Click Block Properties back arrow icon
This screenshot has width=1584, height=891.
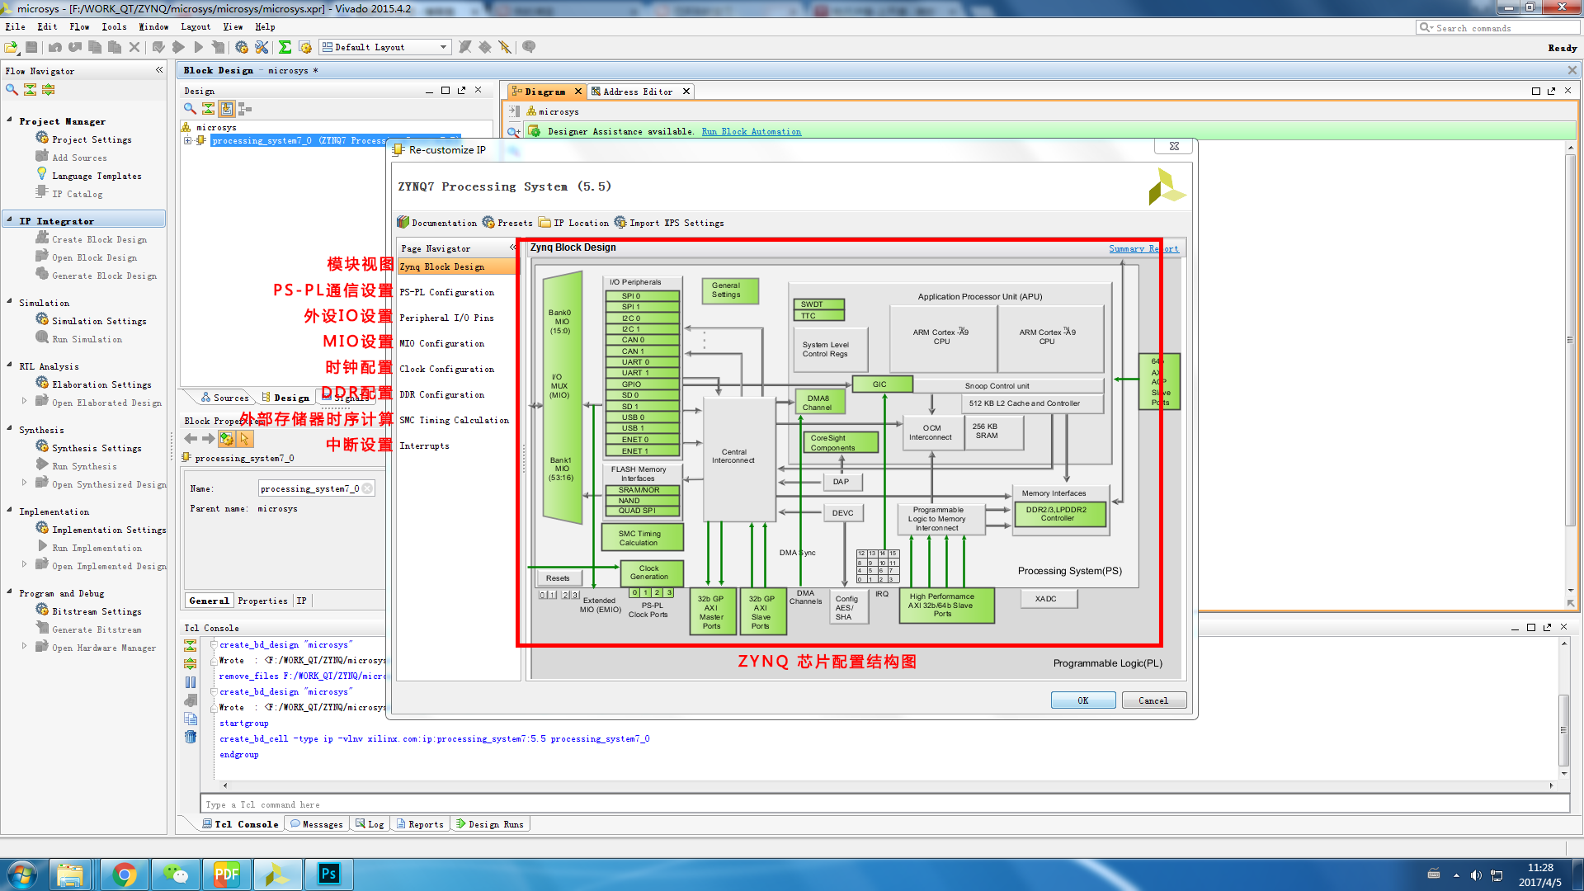pos(191,439)
